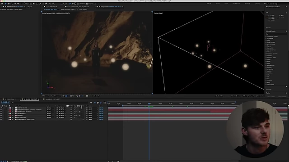The width and height of the screenshot is (289, 162).
Task: Select the Rotation tool in toolbar
Action: click(x=24, y=4)
